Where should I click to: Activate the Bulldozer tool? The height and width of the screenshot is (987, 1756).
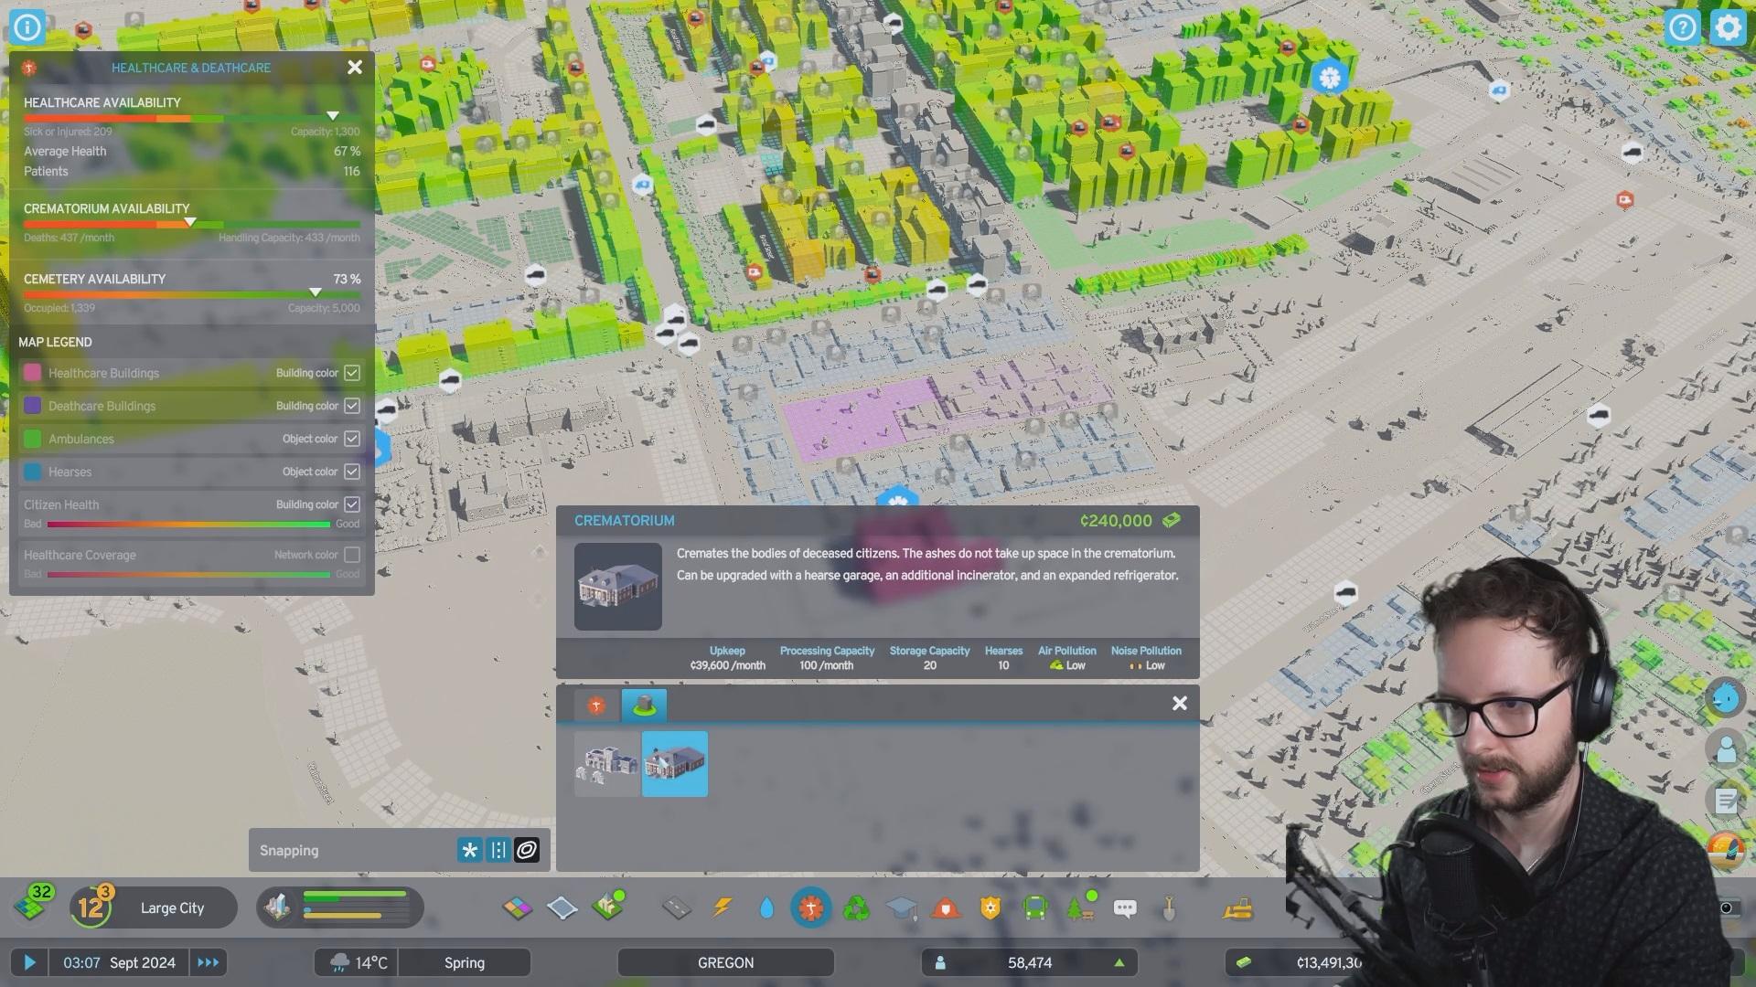coord(1237,908)
